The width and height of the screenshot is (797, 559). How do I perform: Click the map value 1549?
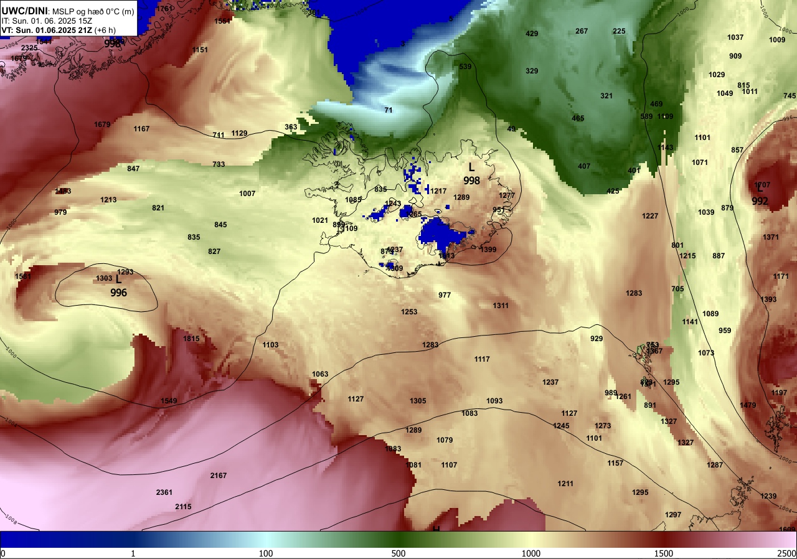click(169, 401)
